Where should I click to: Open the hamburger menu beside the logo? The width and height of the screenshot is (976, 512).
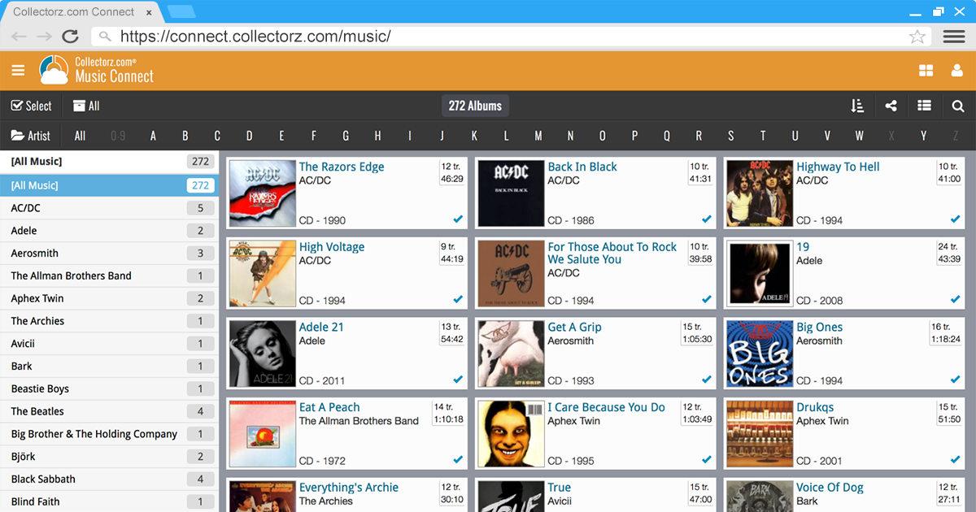click(18, 71)
